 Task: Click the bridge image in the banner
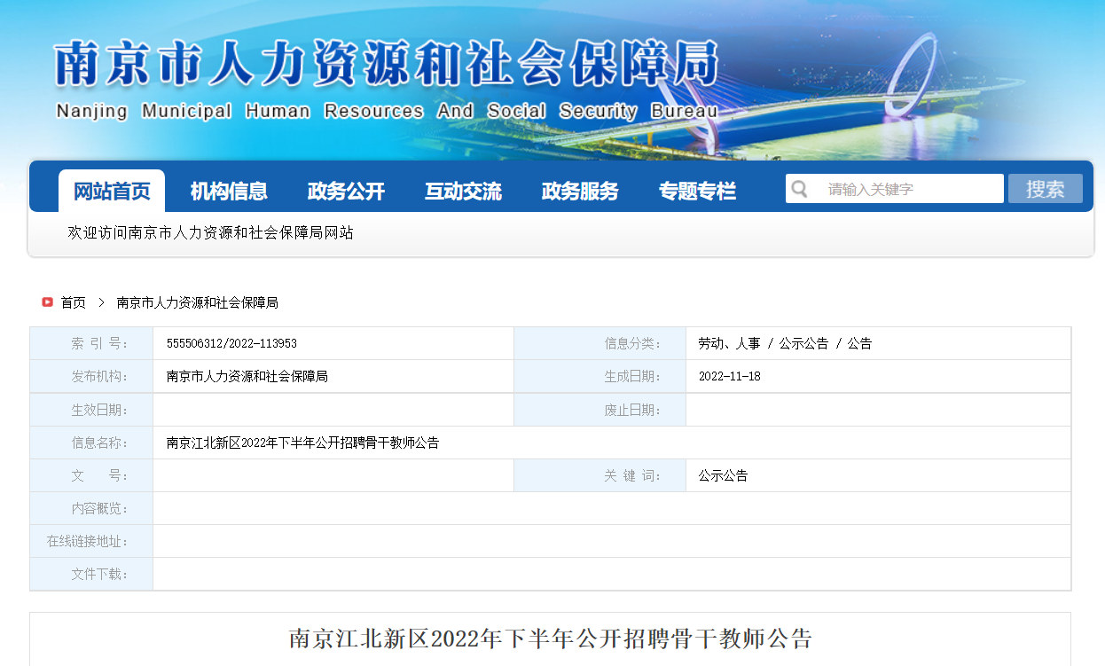click(913, 89)
